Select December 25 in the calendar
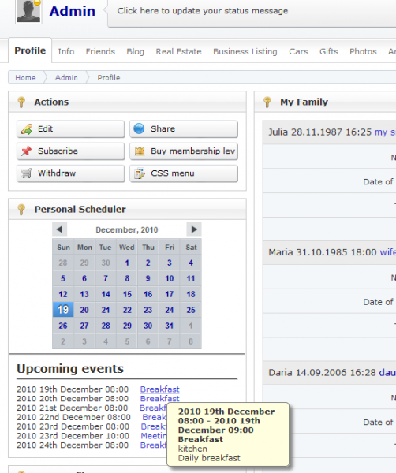The image size is (396, 473). [x=191, y=310]
